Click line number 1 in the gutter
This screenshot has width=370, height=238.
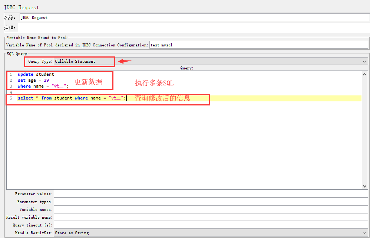pyautogui.click(x=11, y=74)
